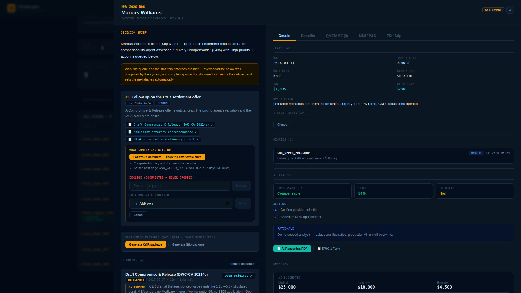Select the Closed status transition
This screenshot has width=521, height=293.
(x=282, y=125)
